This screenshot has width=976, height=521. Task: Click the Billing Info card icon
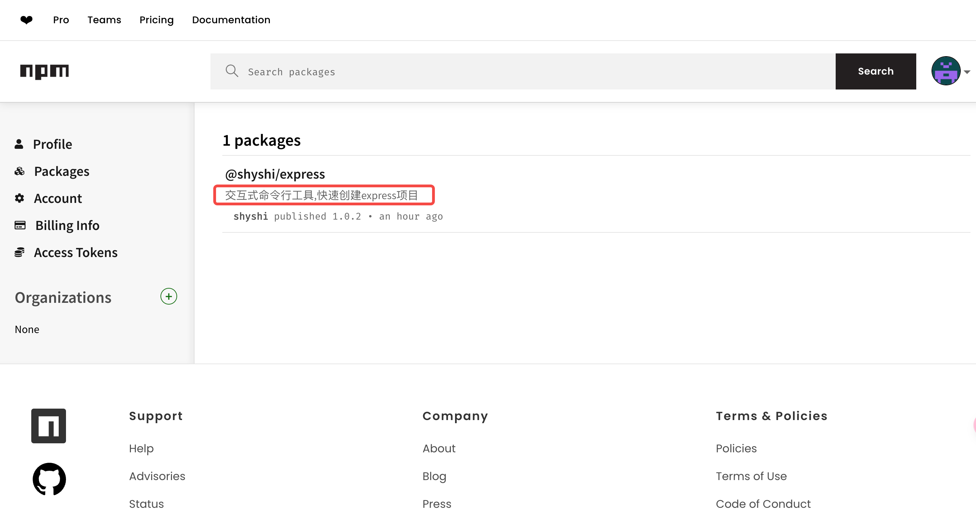tap(20, 225)
